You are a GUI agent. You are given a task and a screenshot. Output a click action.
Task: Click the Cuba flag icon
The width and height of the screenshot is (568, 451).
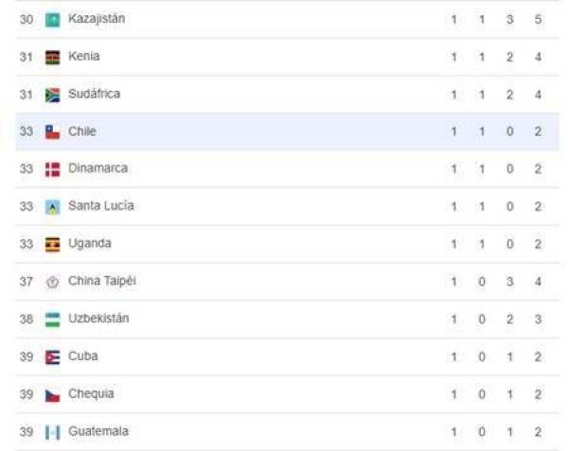53,356
